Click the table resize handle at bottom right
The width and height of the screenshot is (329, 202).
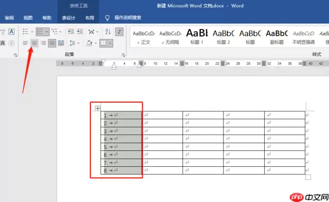[308, 177]
